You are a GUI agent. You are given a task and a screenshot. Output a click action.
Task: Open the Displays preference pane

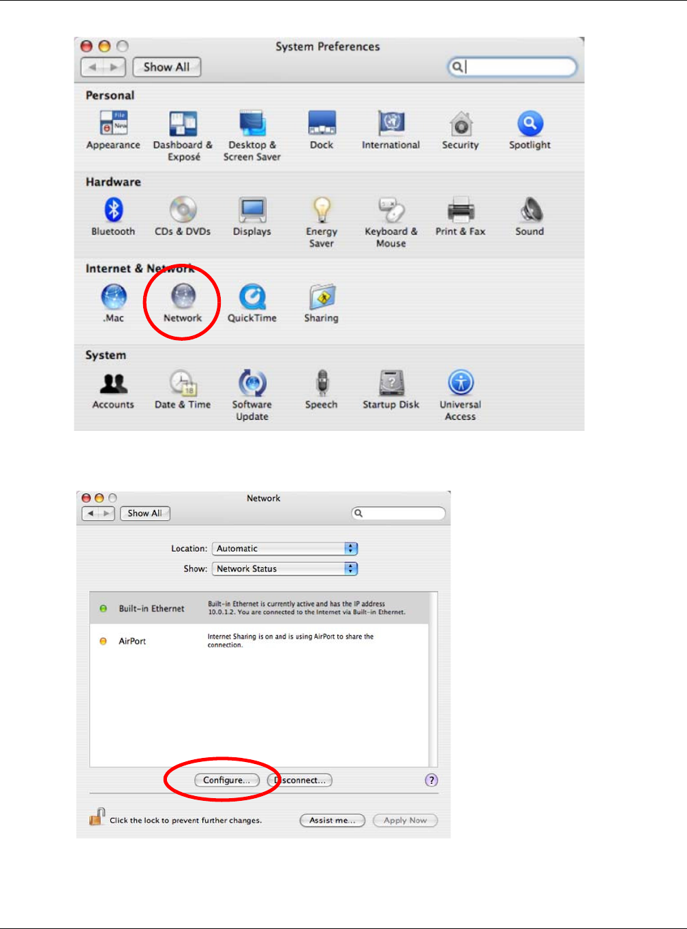[252, 217]
